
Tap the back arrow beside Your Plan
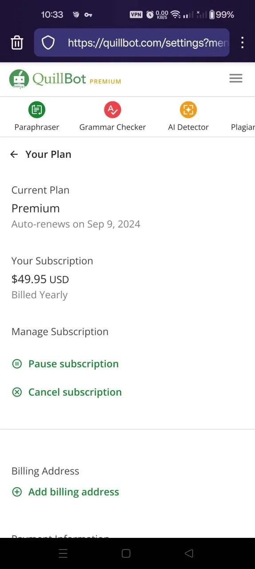[14, 154]
